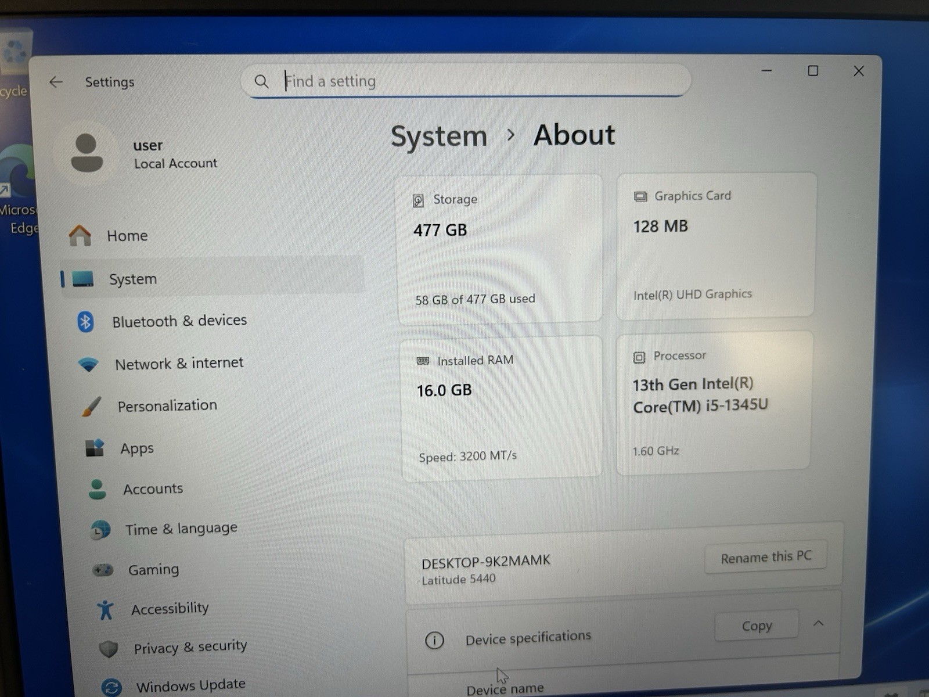Viewport: 929px width, 697px height.
Task: Maximize the Settings window
Action: tap(813, 71)
